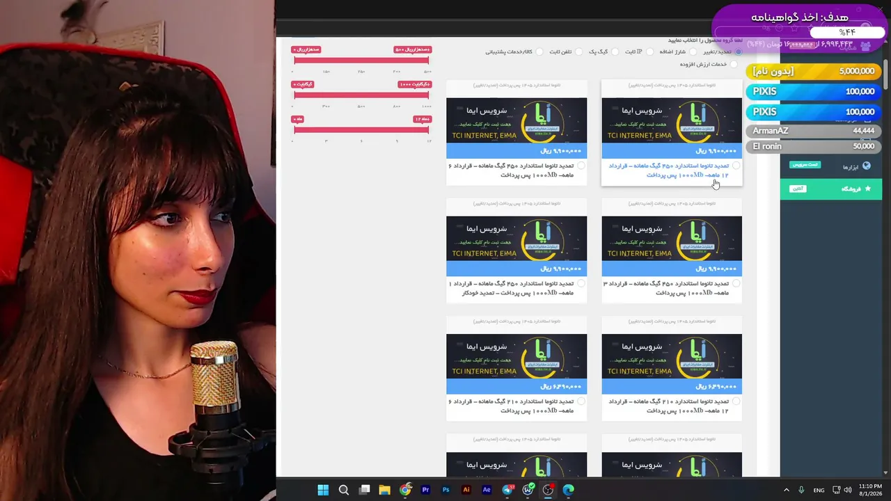Select the گیگ پک radio option

(x=615, y=51)
